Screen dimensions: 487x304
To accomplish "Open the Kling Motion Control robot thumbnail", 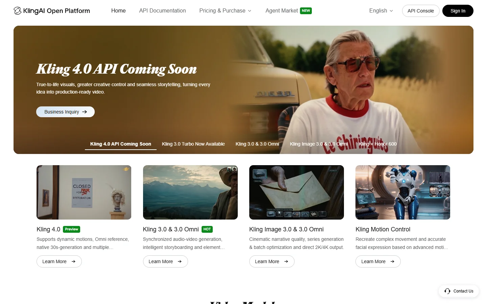I will coord(403,192).
